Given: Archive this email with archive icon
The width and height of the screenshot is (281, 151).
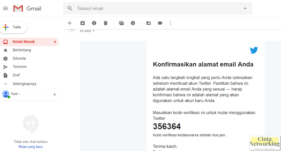Looking at the screenshot, I should (82, 23).
